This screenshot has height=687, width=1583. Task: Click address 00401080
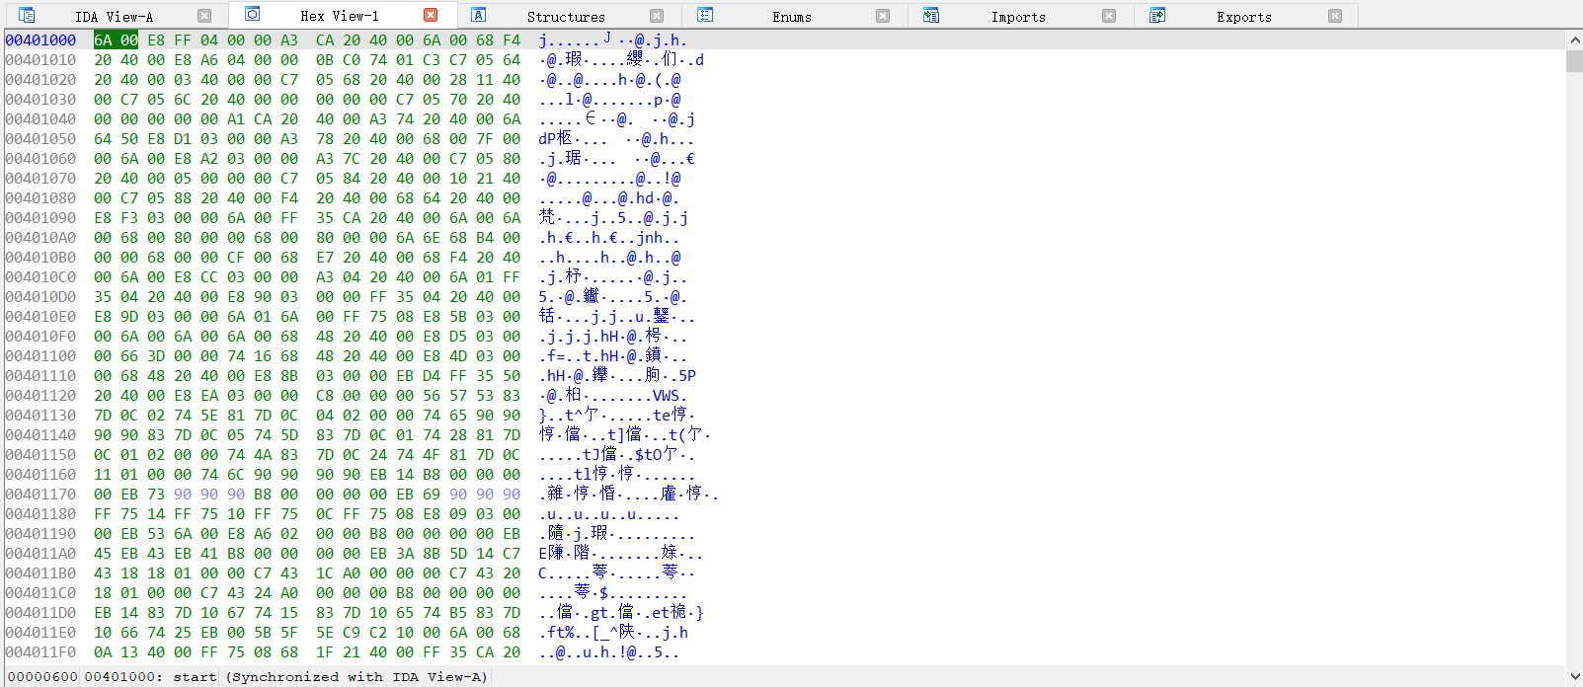pyautogui.click(x=40, y=198)
